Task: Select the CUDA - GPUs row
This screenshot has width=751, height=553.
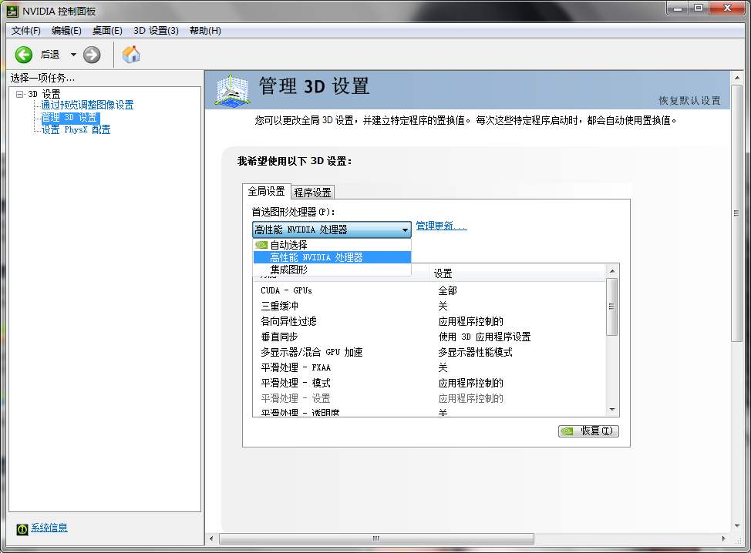Action: pos(429,290)
